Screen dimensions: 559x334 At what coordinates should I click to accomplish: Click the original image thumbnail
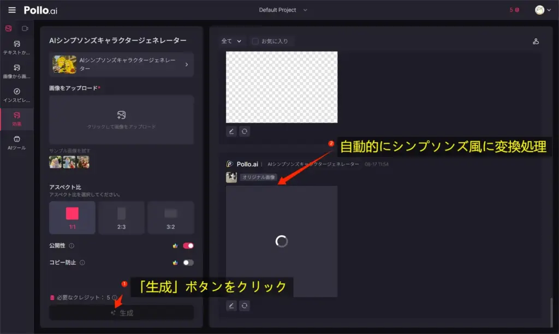(231, 177)
